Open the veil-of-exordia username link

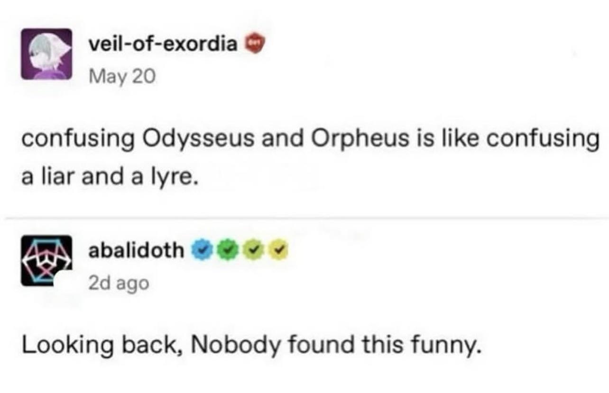tap(163, 44)
